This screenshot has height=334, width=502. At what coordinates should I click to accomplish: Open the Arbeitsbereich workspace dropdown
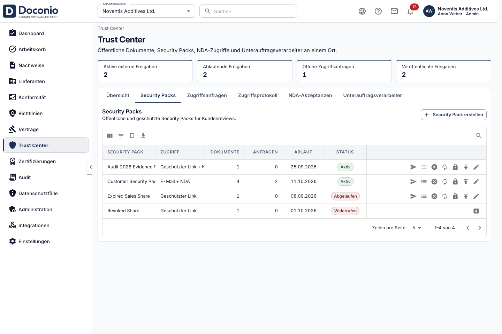tap(146, 11)
